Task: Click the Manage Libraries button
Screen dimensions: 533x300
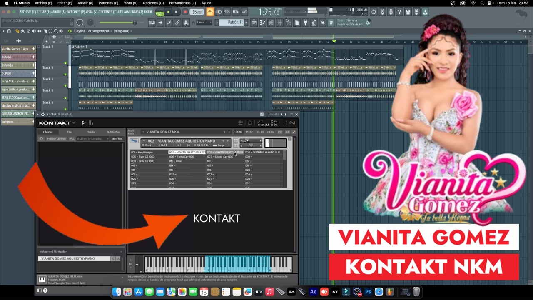Action: pos(57,139)
